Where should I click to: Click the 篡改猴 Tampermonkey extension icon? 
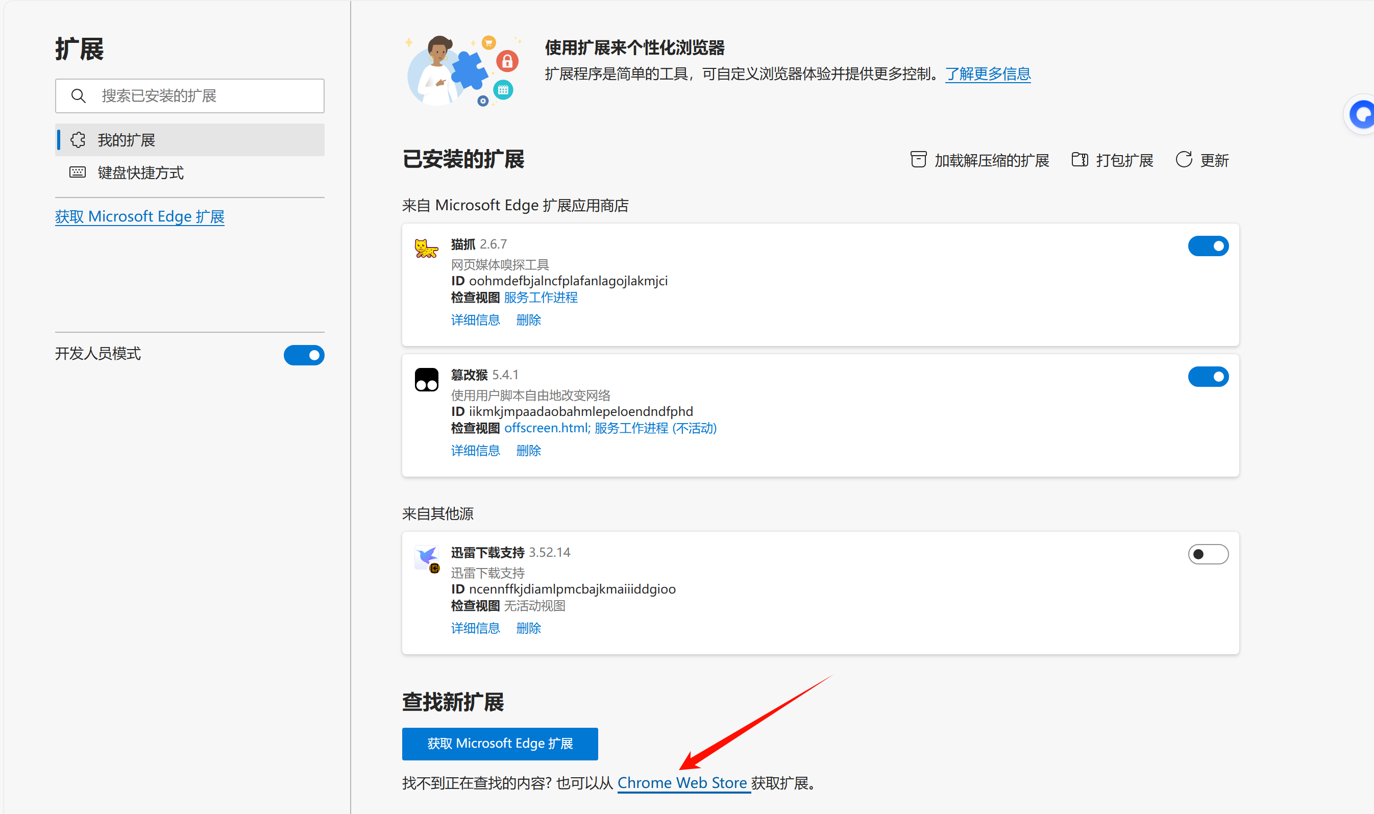pyautogui.click(x=426, y=380)
